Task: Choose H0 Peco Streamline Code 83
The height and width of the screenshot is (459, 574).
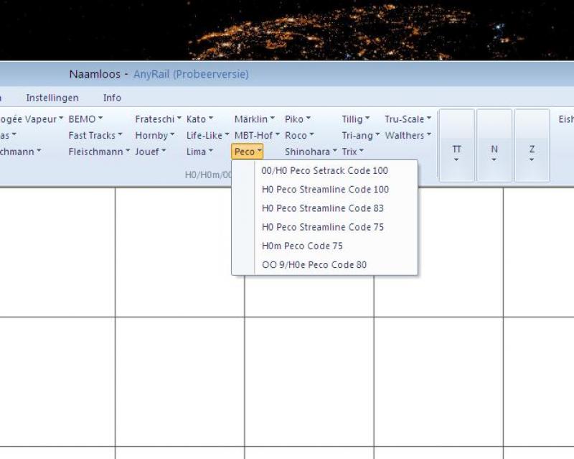Action: point(325,208)
